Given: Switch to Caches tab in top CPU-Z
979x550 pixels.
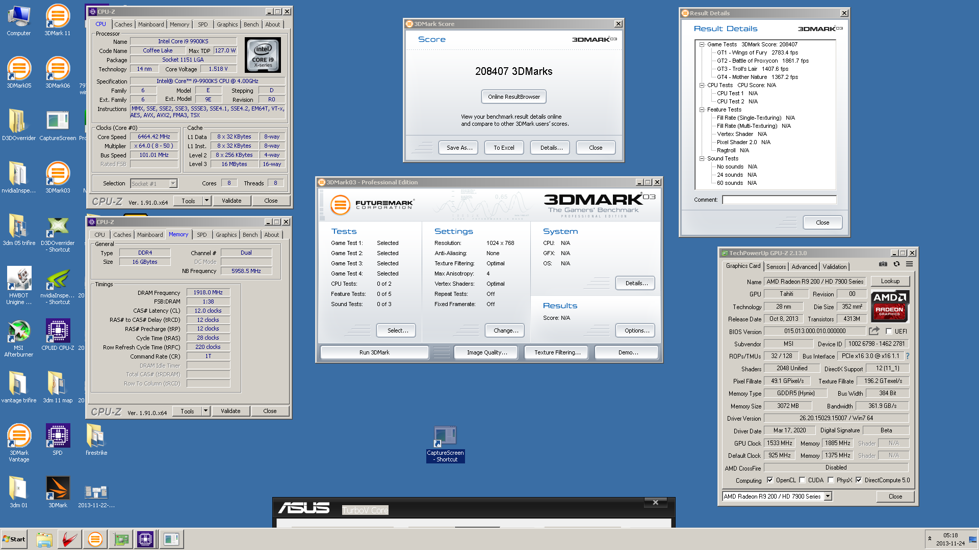Looking at the screenshot, I should (123, 24).
